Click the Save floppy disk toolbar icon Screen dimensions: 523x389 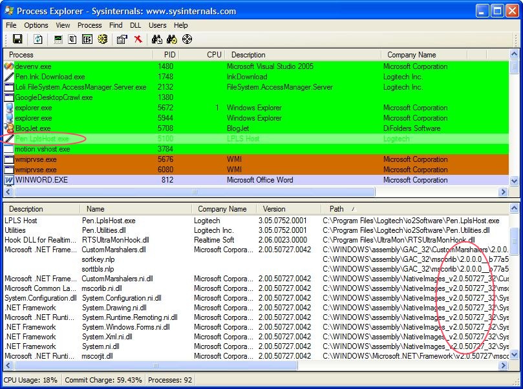17,39
